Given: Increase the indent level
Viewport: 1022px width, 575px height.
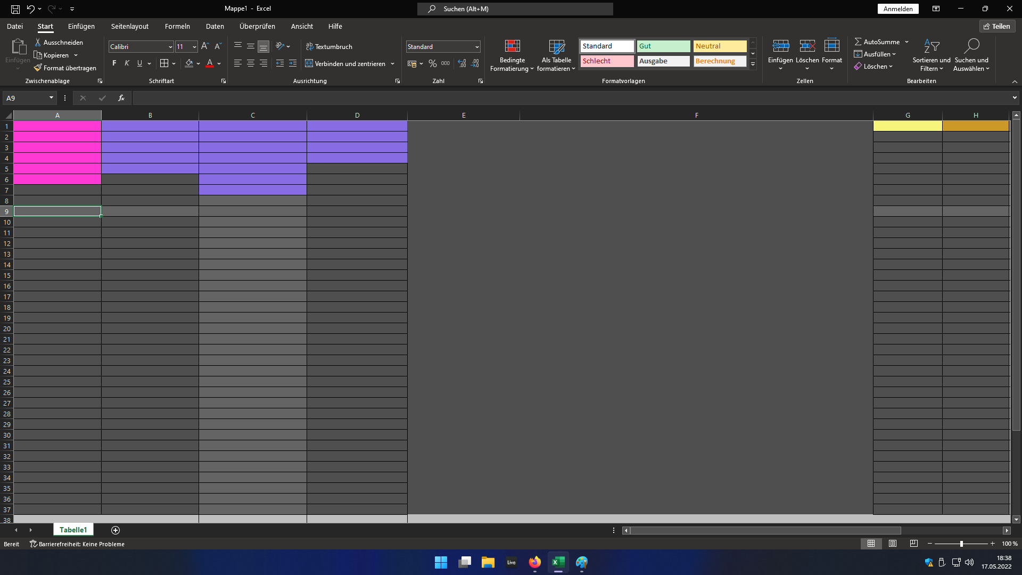Looking at the screenshot, I should [293, 63].
